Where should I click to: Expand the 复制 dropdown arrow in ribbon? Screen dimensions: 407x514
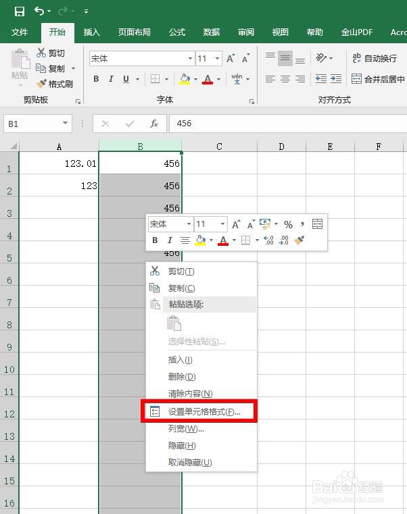(x=73, y=68)
